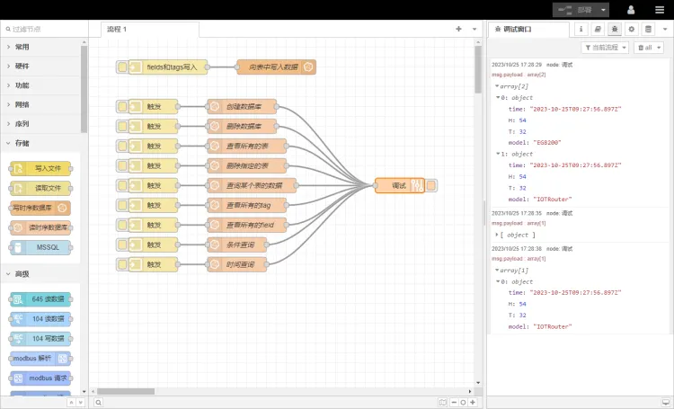Click the bug debug messages icon

click(x=615, y=29)
